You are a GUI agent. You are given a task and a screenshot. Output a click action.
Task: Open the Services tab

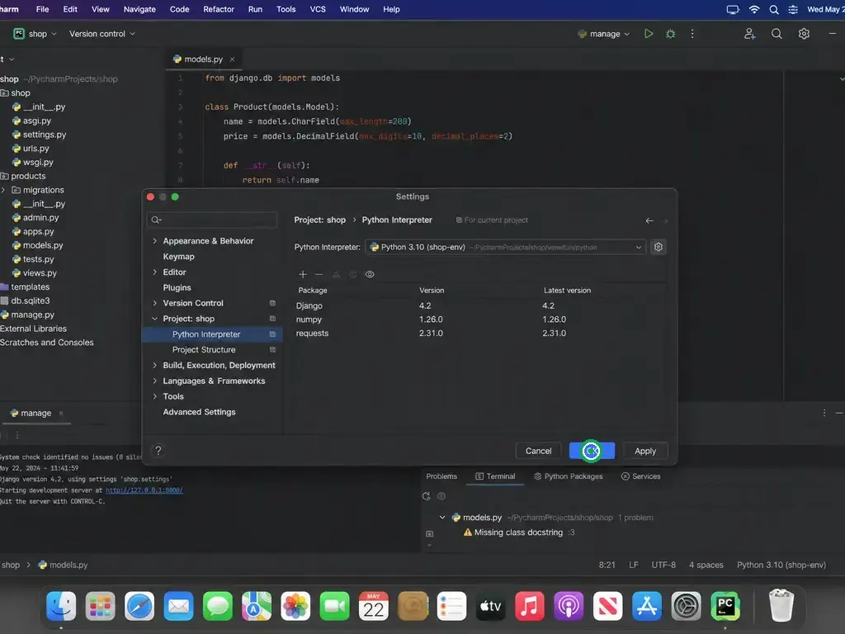coord(640,476)
